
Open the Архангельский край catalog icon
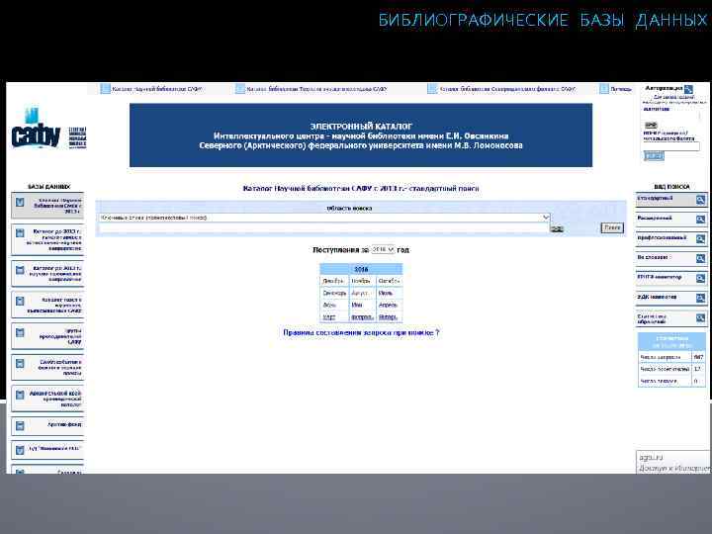20,395
